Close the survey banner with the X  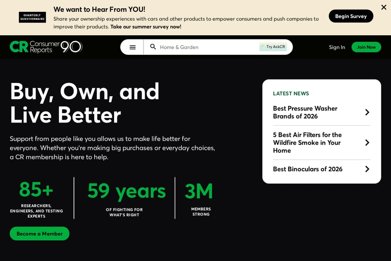click(384, 7)
